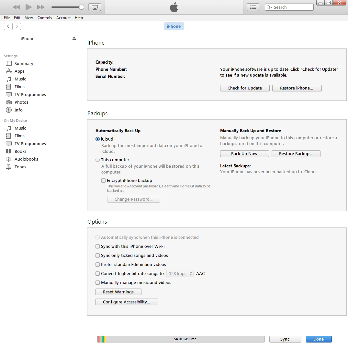This screenshot has height=348, width=348.
Task: Choose This computer as backup destination
Action: (x=97, y=160)
